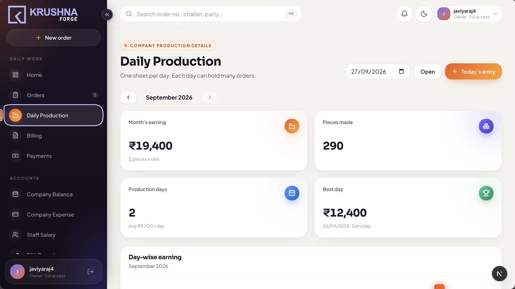Click the Day-wise earning heading

pos(155,257)
